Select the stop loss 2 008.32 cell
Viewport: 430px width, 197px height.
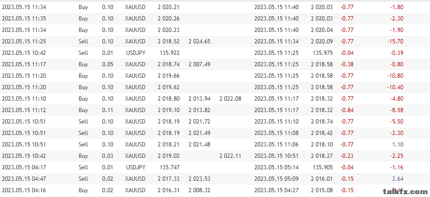pyautogui.click(x=199, y=190)
